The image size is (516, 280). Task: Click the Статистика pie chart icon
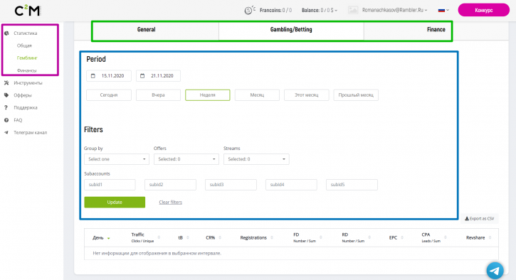pos(6,33)
